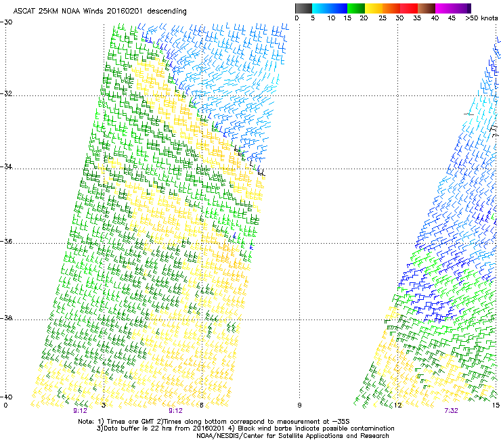This screenshot has width=501, height=440.
Task: Click the '6' longitude axis label
Action: [202, 405]
